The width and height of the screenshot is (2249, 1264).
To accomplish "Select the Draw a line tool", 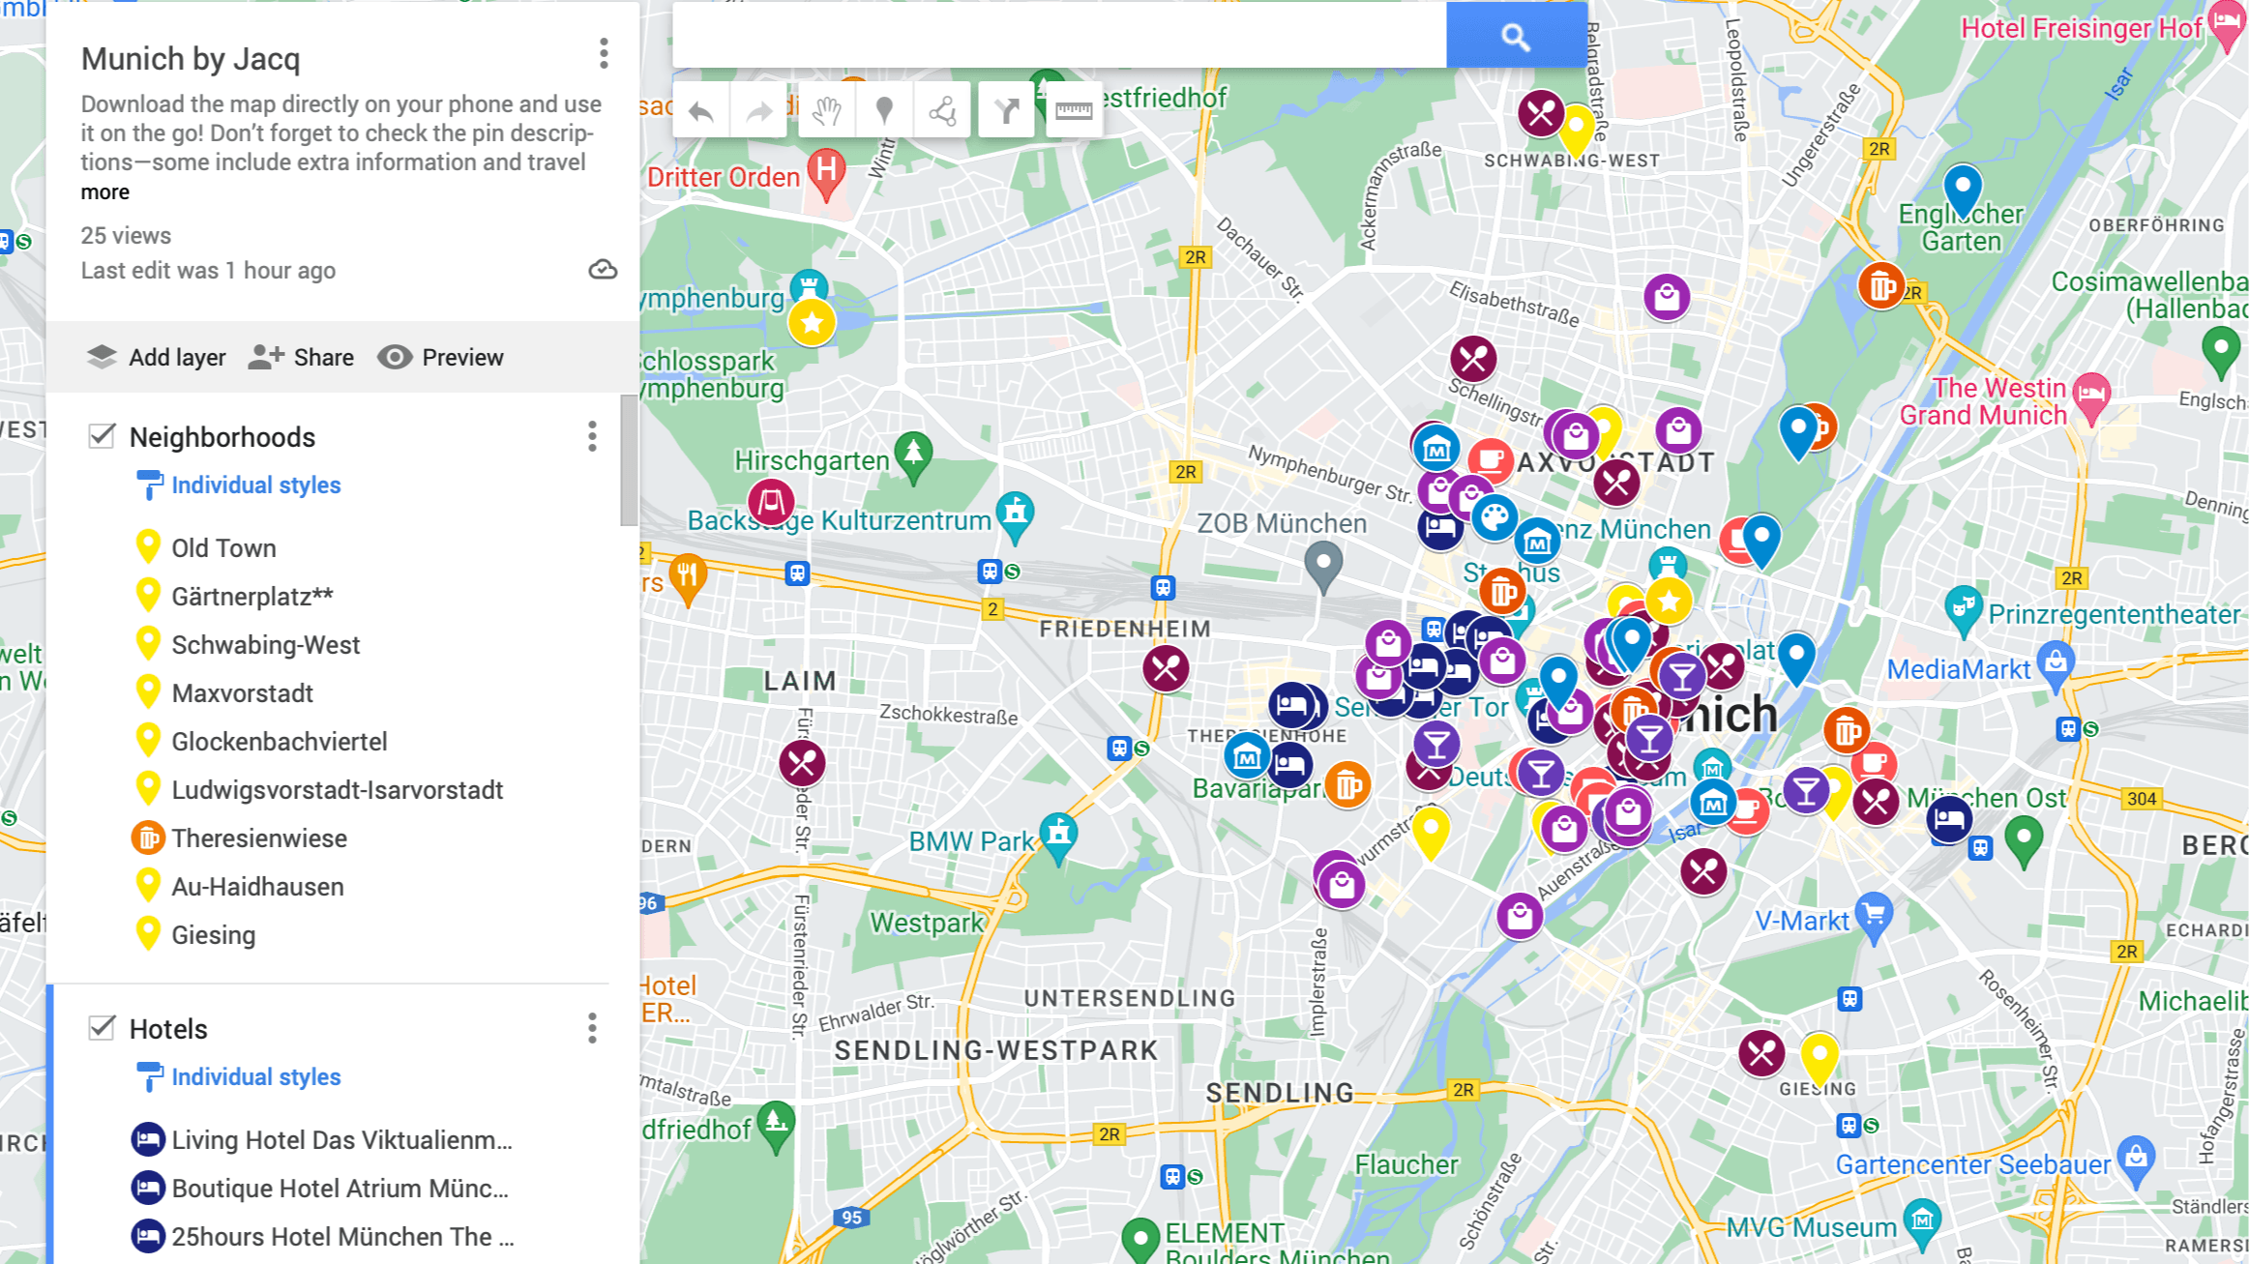I will (942, 112).
